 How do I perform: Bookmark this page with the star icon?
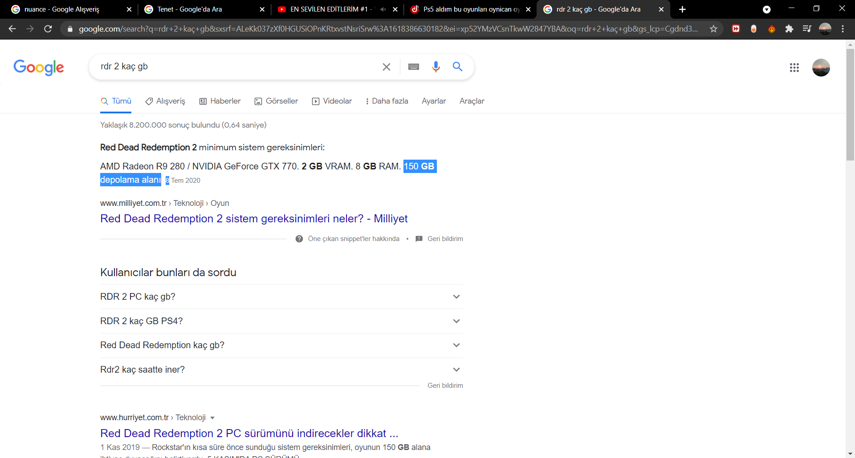[x=713, y=29]
